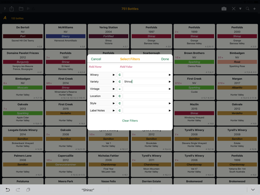Focus the Style value input field
Viewport: 260px width, 195px height.
tap(147, 103)
